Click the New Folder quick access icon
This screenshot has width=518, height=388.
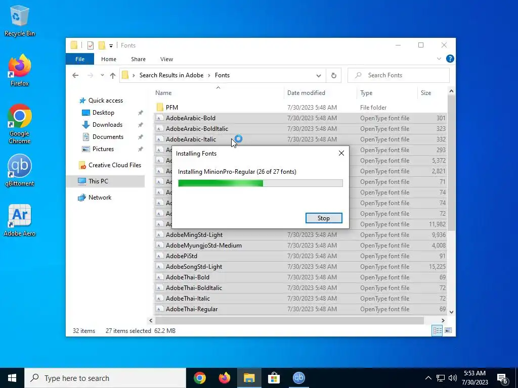(x=102, y=45)
